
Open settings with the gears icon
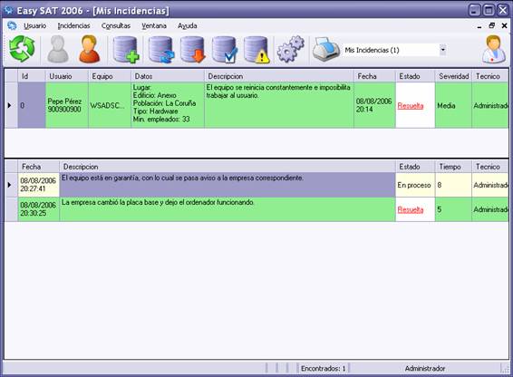[x=291, y=49]
